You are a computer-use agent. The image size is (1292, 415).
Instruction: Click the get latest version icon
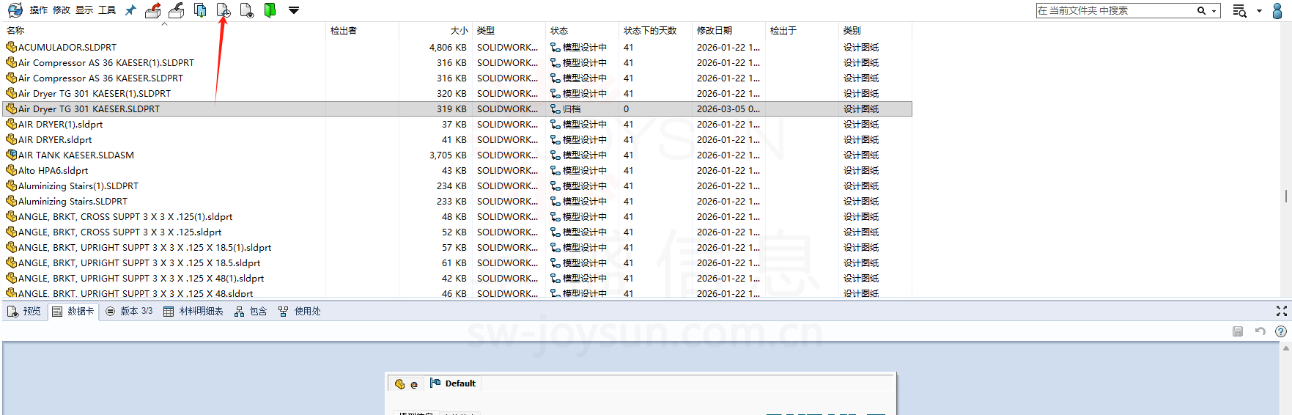200,10
